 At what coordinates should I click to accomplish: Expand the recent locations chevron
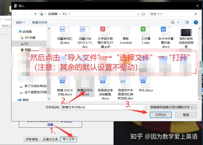click(30, 14)
